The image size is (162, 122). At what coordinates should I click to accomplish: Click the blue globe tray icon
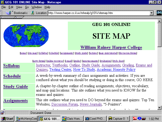pyautogui.click(x=139, y=118)
